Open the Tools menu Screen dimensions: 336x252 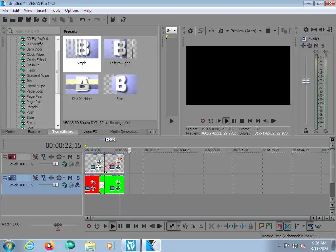(55, 10)
